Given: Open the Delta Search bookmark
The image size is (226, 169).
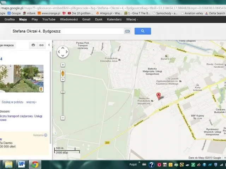Looking at the screenshot, I should (x=215, y=13).
